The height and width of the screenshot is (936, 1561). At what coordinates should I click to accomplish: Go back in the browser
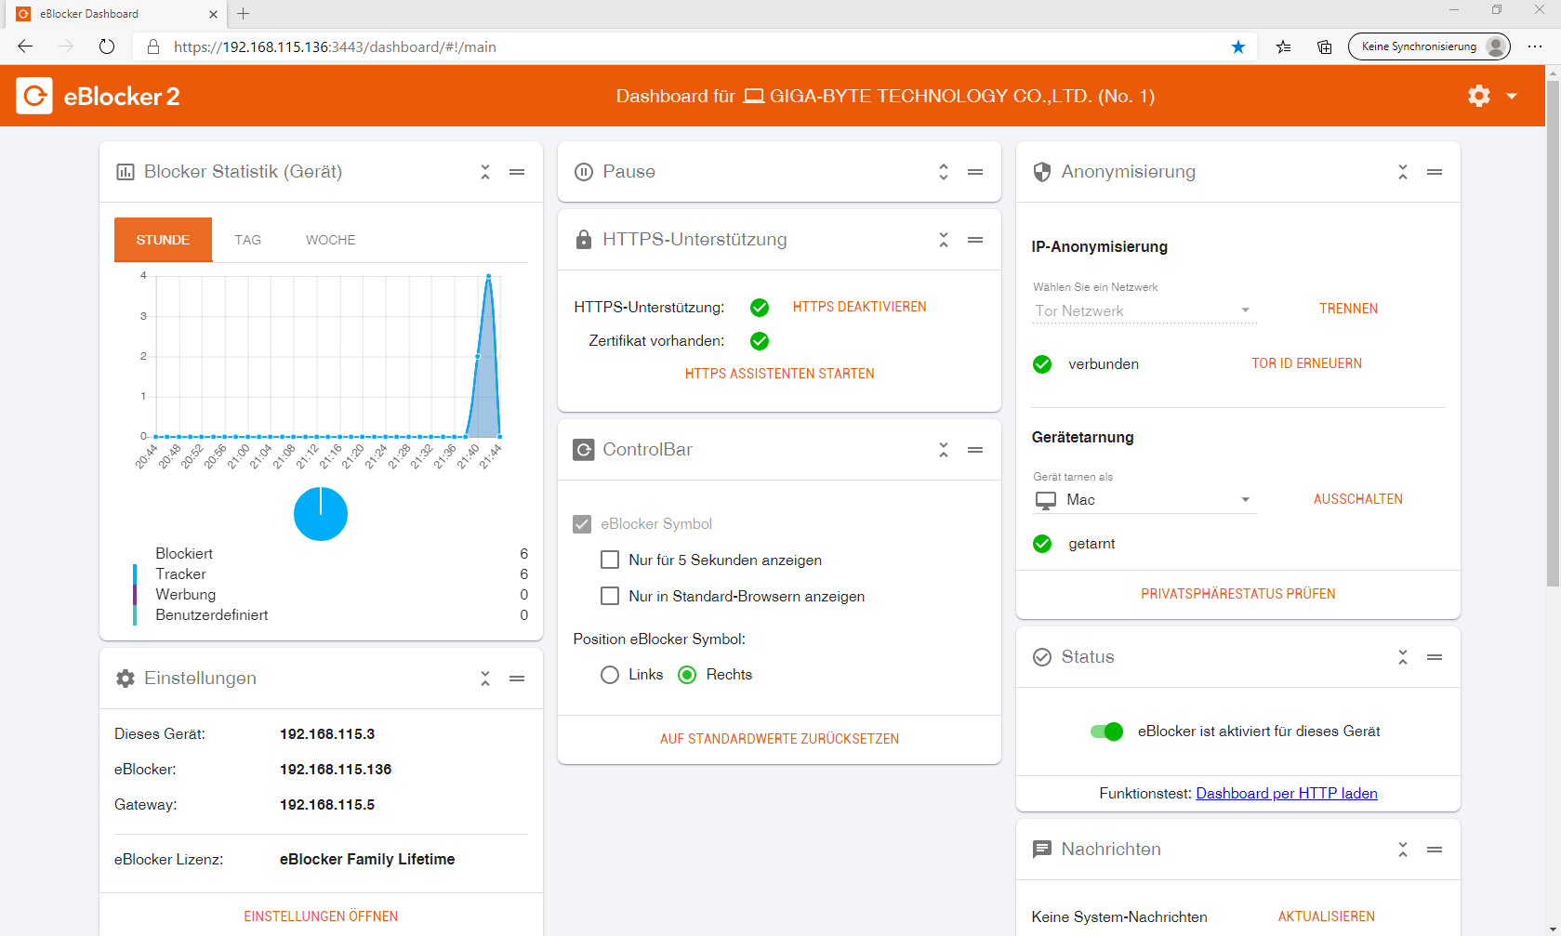(x=25, y=46)
